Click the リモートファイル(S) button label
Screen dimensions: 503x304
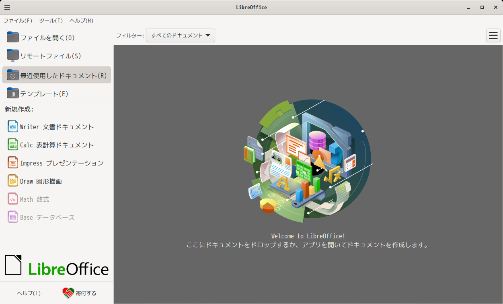(x=51, y=56)
